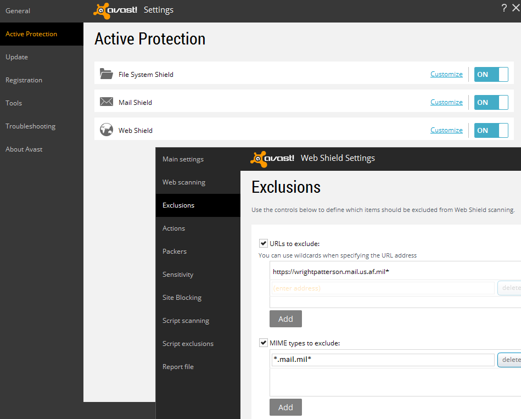Uncheck MIME types to exclude checkbox
Image resolution: width=521 pixels, height=419 pixels.
pyautogui.click(x=263, y=343)
